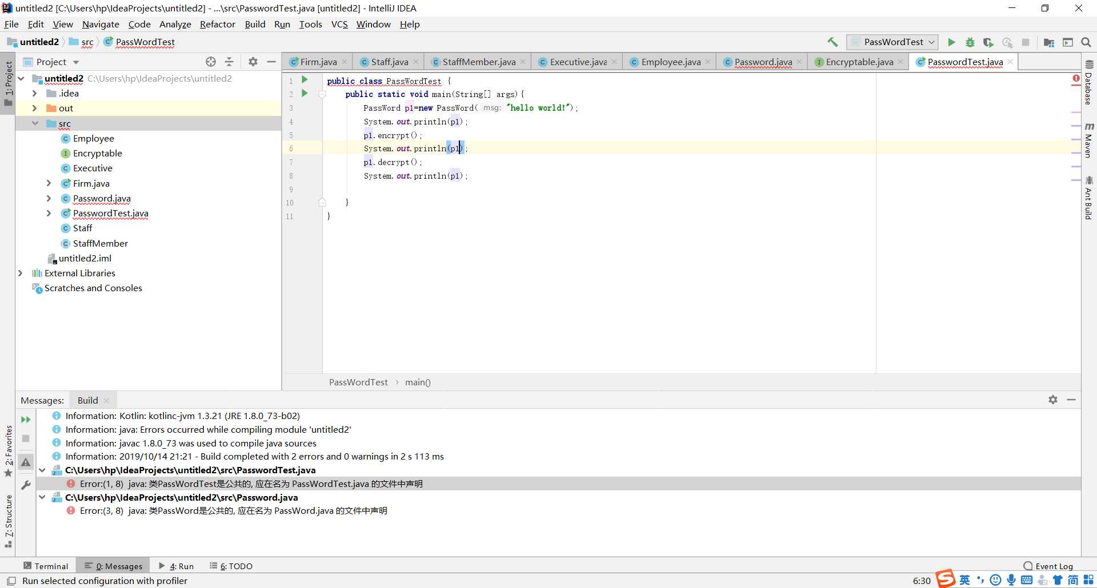The image size is (1097, 588).
Task: Open the Refactor menu
Action: pos(217,24)
